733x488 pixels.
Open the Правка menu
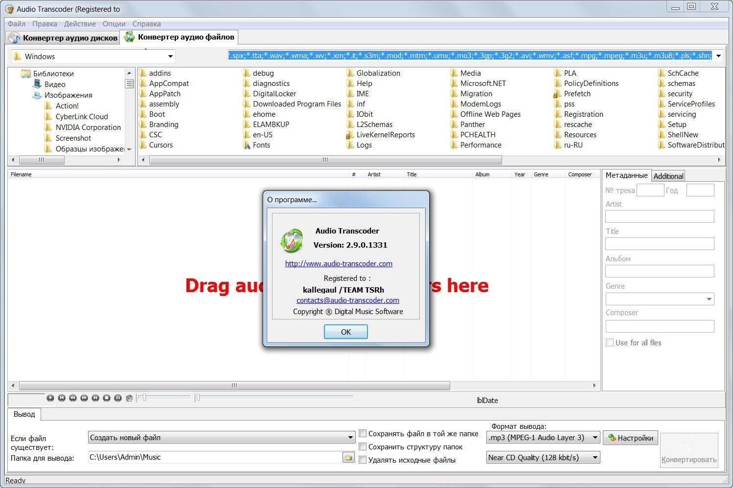[x=45, y=23]
